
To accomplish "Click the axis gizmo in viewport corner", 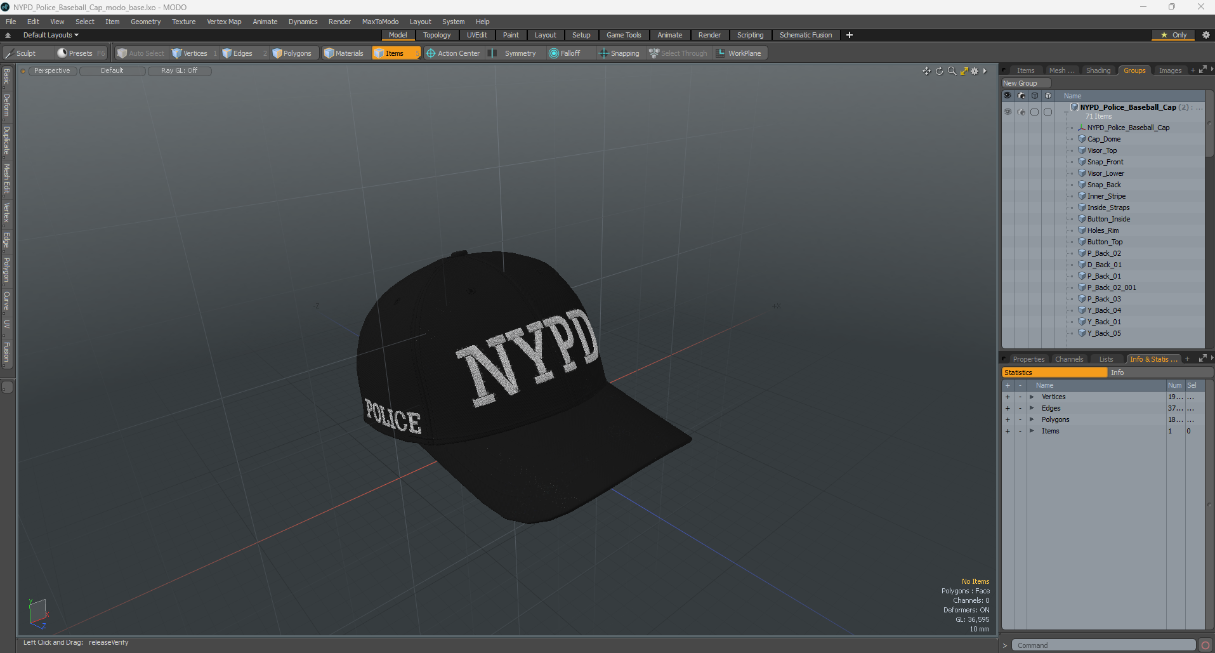I will pos(38,613).
